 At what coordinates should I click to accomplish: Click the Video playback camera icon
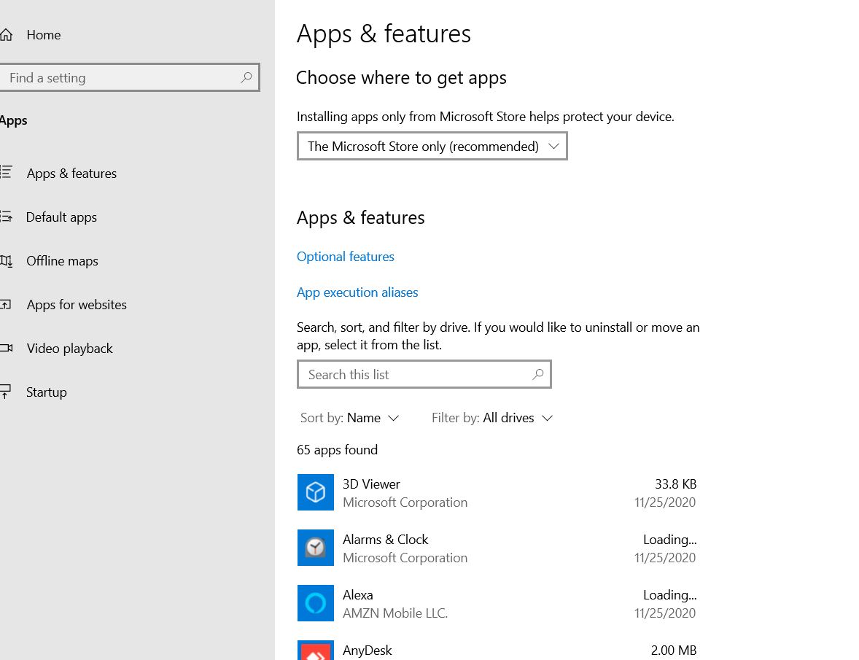coord(6,349)
